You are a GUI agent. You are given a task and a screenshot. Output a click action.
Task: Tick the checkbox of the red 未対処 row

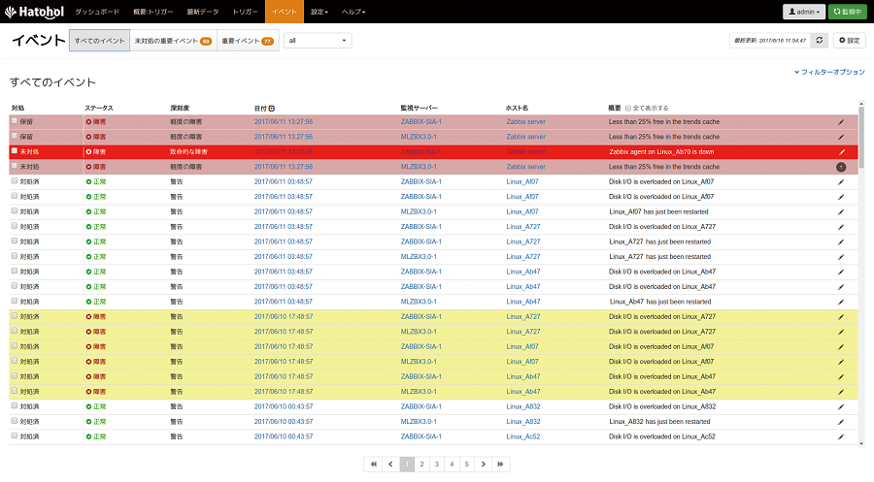click(x=14, y=151)
